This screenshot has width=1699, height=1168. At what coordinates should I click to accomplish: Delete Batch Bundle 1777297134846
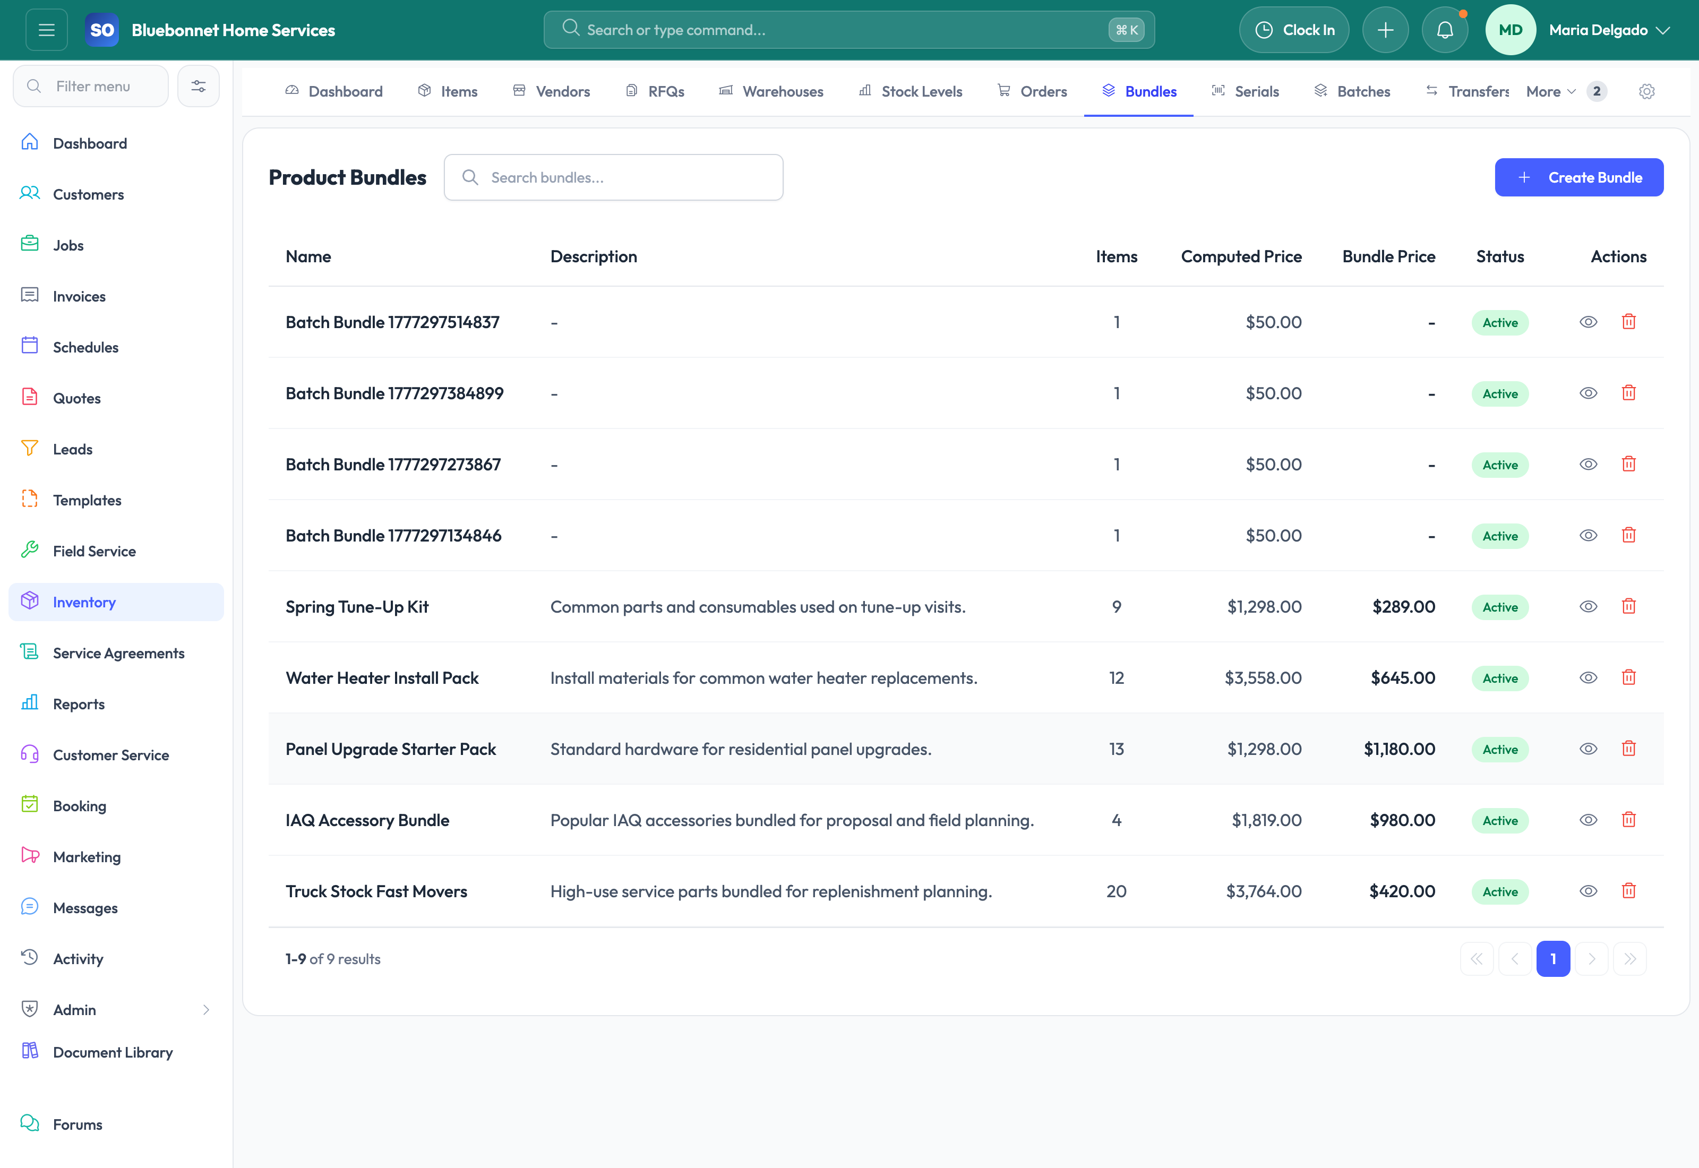click(x=1629, y=536)
